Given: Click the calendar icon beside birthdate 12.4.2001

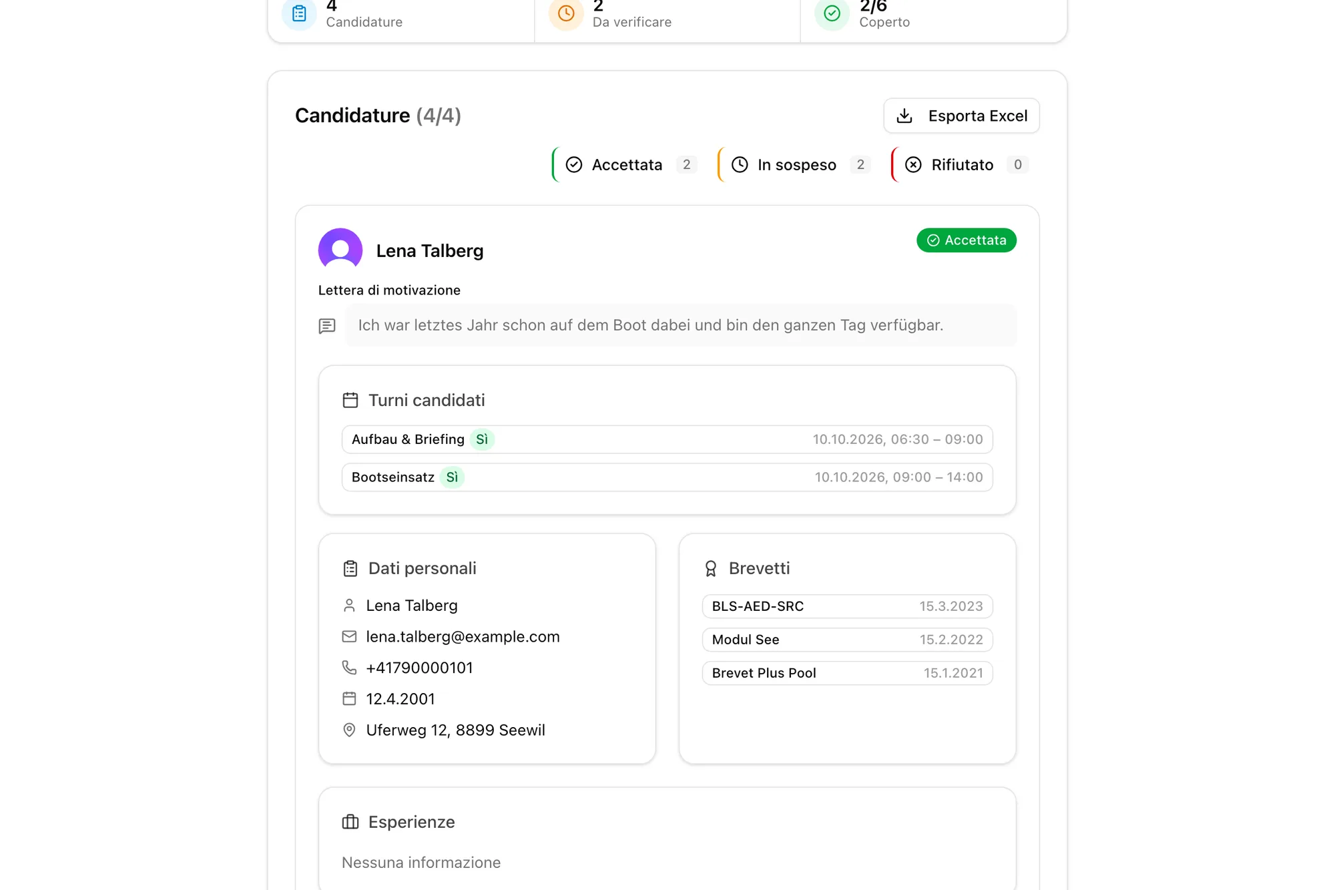Looking at the screenshot, I should (349, 698).
